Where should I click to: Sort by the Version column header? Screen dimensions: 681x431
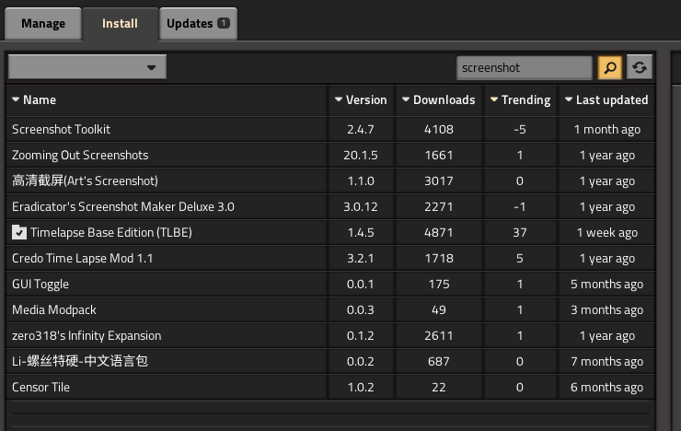click(361, 100)
